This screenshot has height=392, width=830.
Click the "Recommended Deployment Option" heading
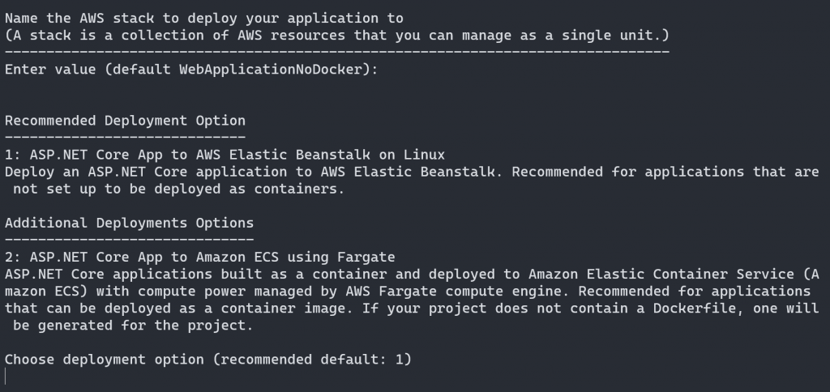[x=125, y=121]
